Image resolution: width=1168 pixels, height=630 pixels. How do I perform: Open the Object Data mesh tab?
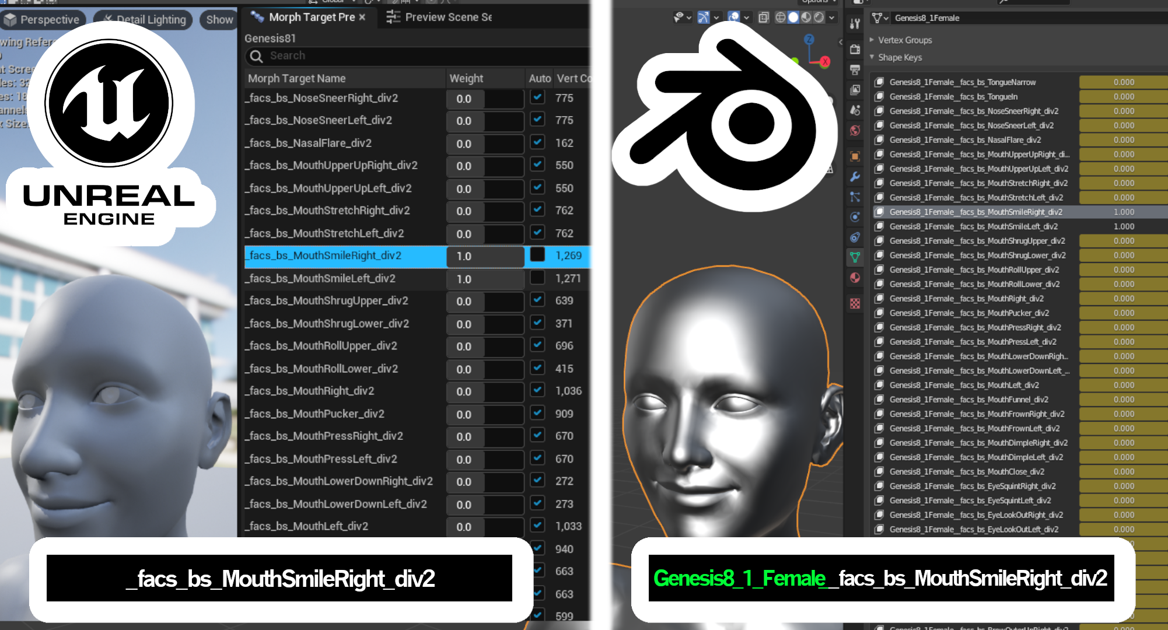pyautogui.click(x=855, y=257)
